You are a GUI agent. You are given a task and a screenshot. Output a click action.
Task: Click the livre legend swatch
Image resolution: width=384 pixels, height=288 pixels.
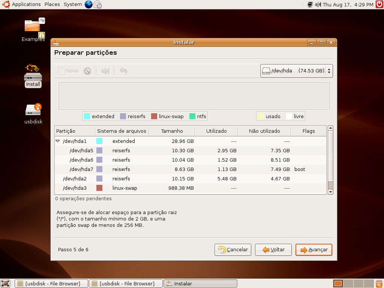[x=289, y=116]
